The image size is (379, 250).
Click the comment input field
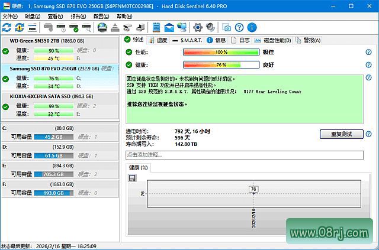[243, 155]
